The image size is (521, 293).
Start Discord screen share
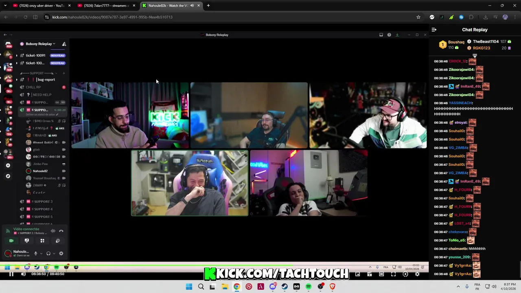click(27, 241)
